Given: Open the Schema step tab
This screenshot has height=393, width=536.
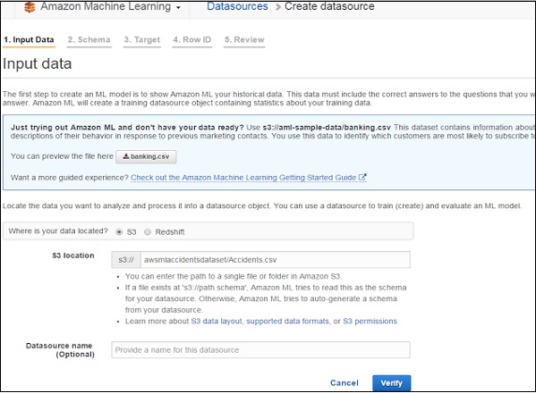Looking at the screenshot, I should pos(89,40).
